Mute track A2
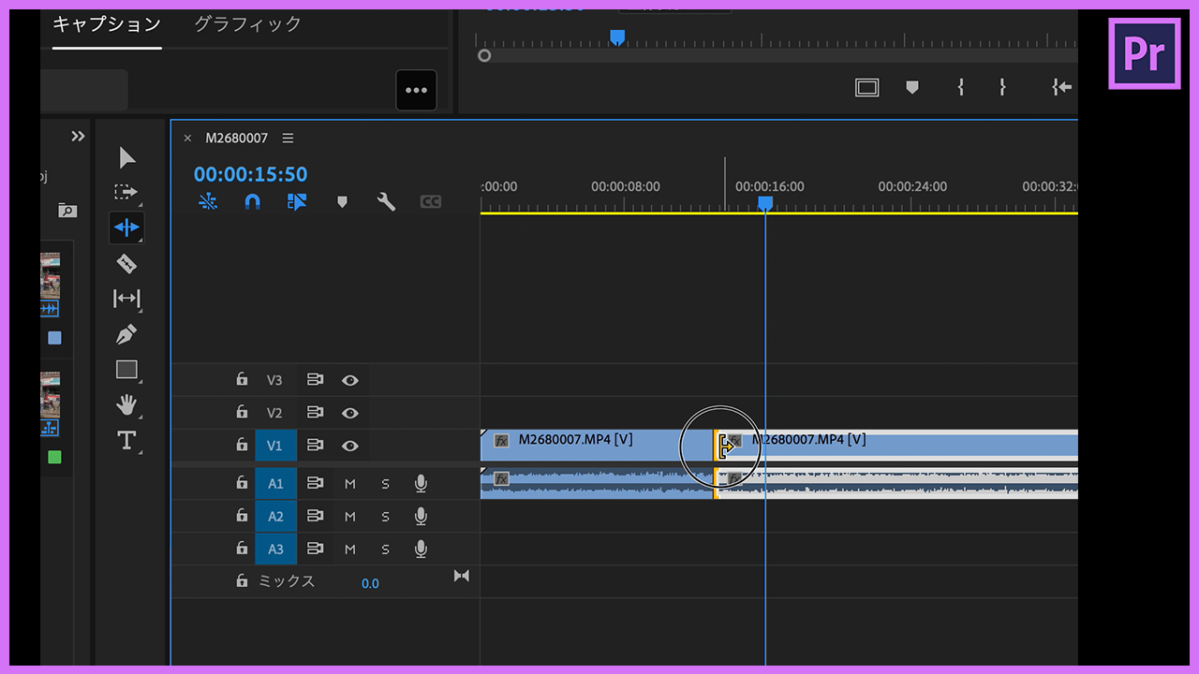1199x674 pixels. tap(350, 517)
